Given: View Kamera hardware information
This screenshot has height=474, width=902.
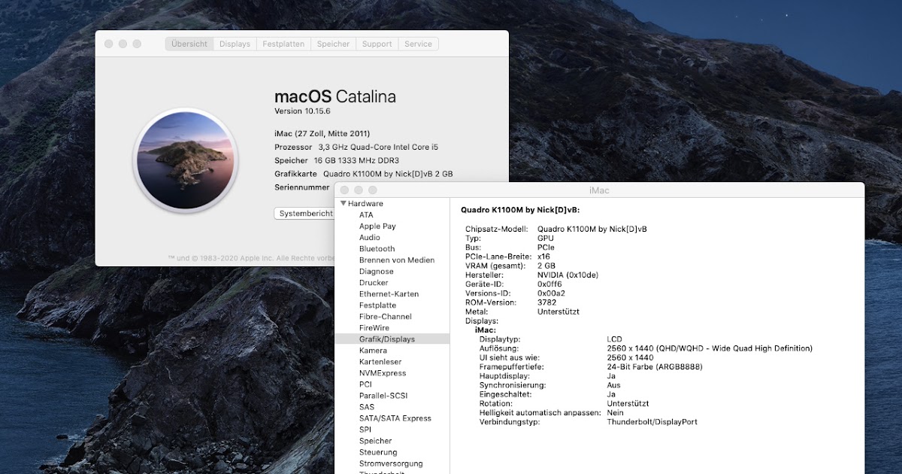Looking at the screenshot, I should click(x=374, y=350).
